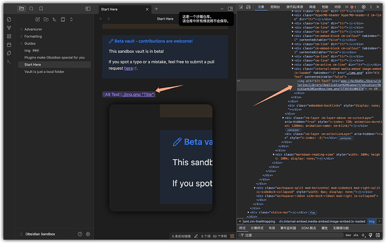Create new canvas from the ribbon
Image resolution: width=386 pixels, height=243 pixels.
pyautogui.click(x=9, y=36)
